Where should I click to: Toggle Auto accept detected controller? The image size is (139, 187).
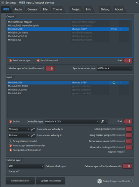(11, 145)
